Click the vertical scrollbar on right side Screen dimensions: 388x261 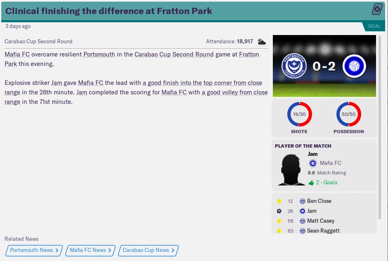[380, 124]
